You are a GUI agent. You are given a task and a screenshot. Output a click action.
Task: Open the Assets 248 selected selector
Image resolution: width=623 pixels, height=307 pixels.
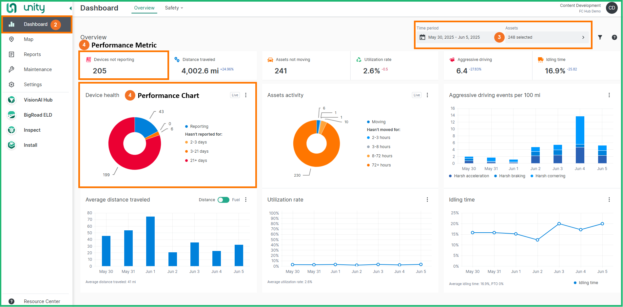(546, 37)
